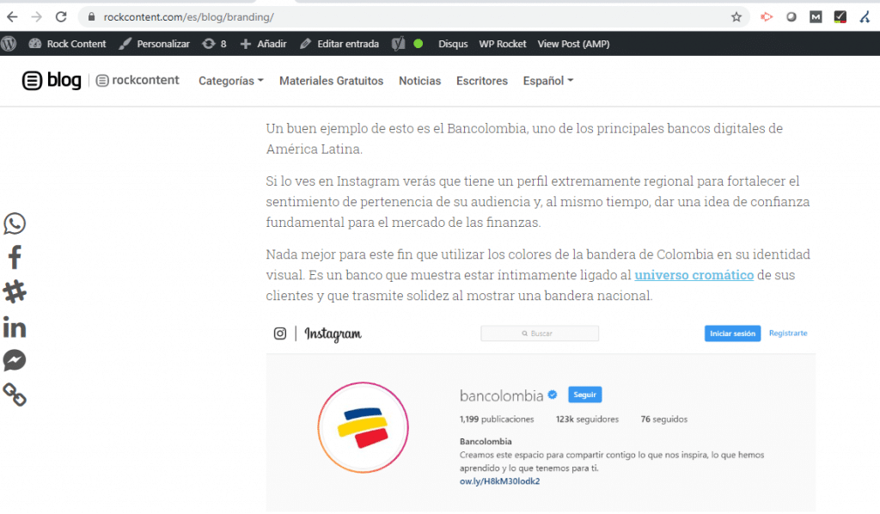880x514 pixels.
Task: Click Personalizar in the admin bar
Action: click(x=155, y=44)
